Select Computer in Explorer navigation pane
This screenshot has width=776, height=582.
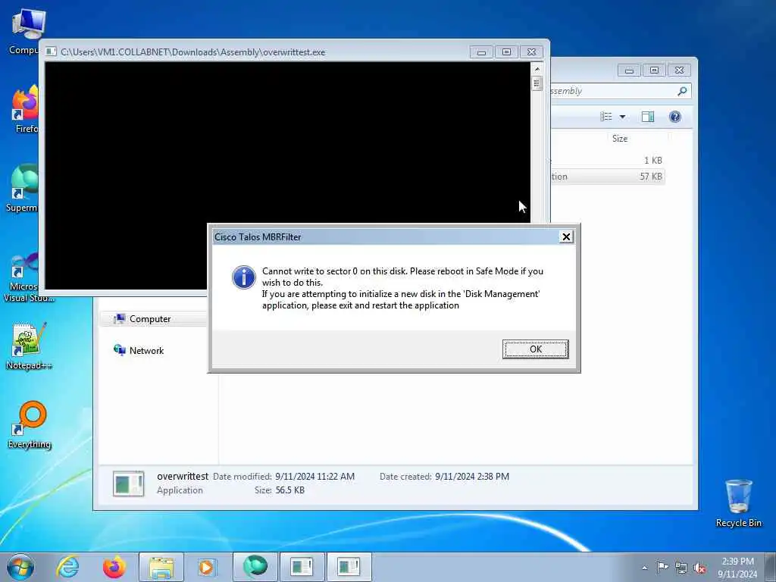pyautogui.click(x=150, y=319)
